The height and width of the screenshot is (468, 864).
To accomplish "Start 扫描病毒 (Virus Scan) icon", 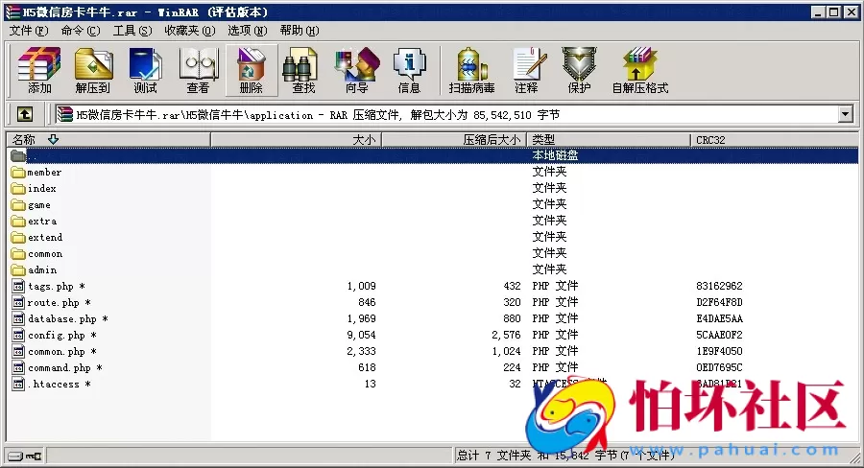I will pyautogui.click(x=471, y=70).
